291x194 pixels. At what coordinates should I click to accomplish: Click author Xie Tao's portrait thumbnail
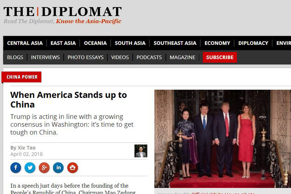tap(141, 151)
